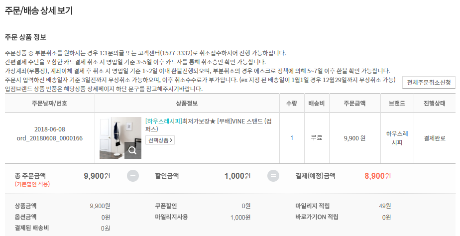Click the 주문/배송 상세 보기 page heading

click(39, 10)
